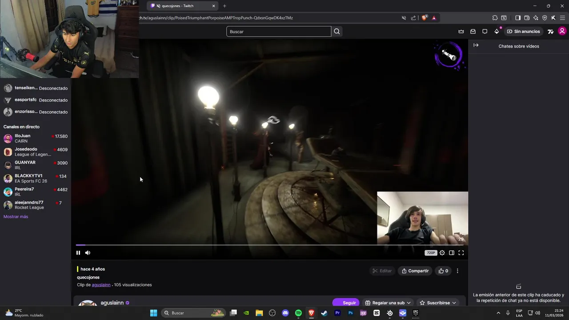Screen dimensions: 569x320
Task: Mute the clip using the volume icon
Action: (88, 253)
